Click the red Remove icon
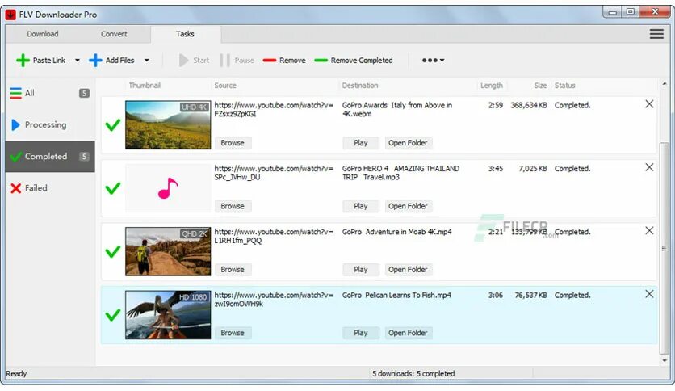675x391 pixels. [x=270, y=61]
